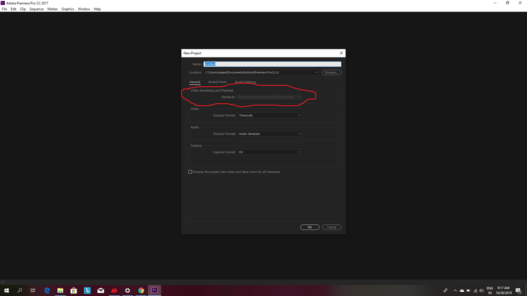Open File Explorer from the taskbar
Screen dimensions: 527x296
(x=60, y=290)
